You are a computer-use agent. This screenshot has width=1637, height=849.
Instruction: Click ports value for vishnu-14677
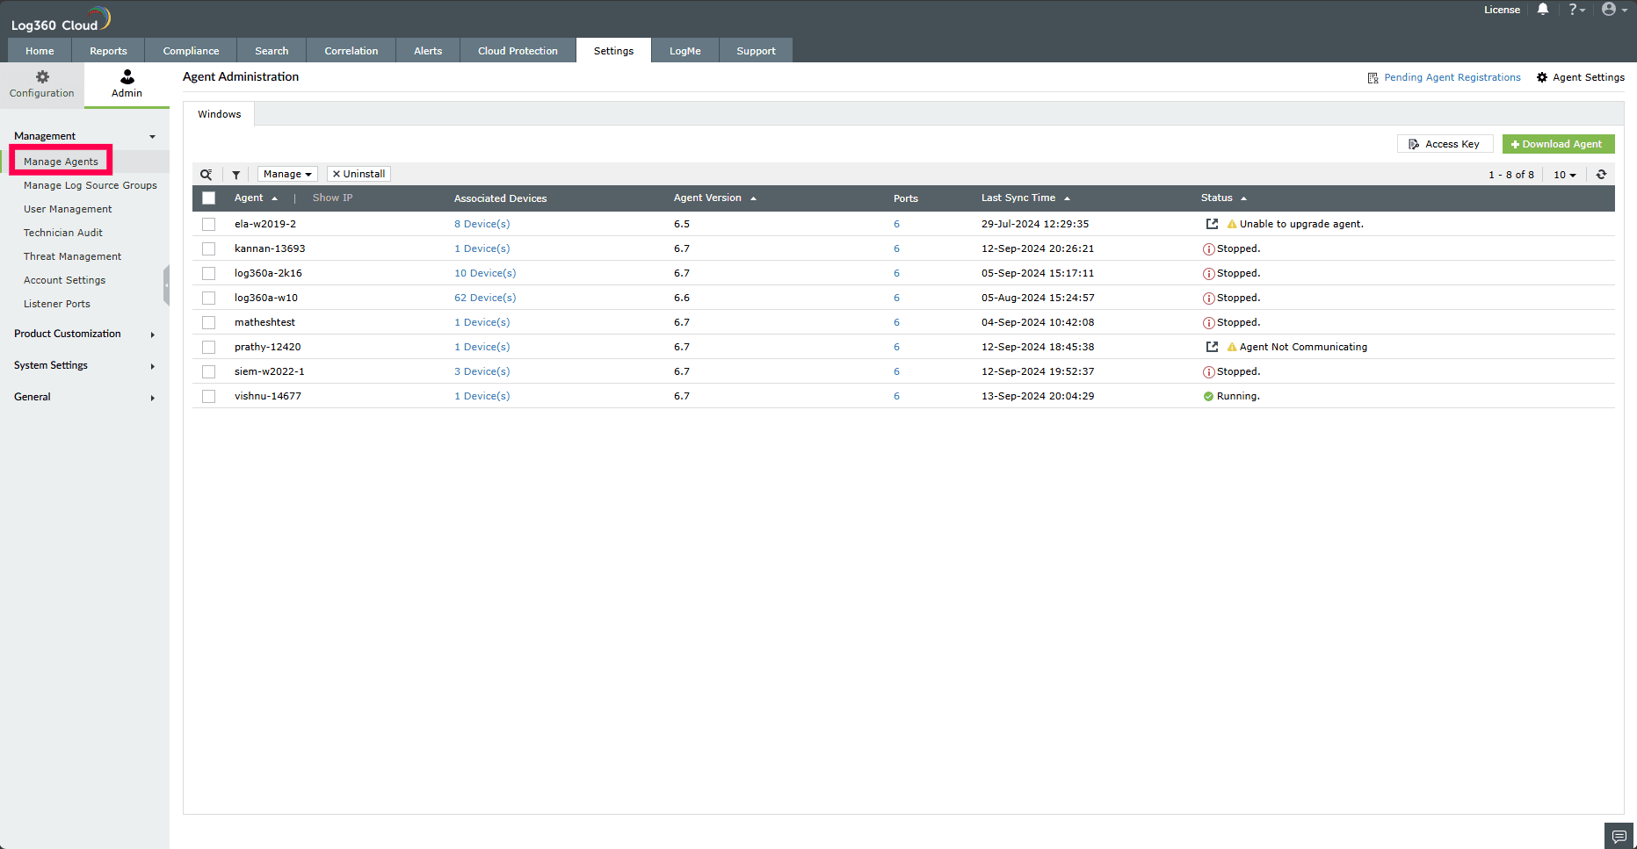(896, 396)
